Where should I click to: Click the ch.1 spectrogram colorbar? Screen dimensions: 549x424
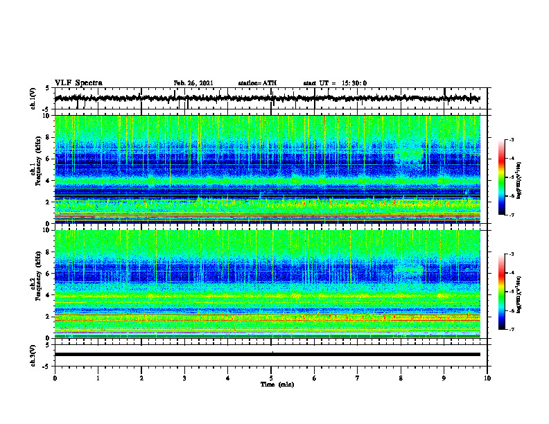click(x=502, y=177)
